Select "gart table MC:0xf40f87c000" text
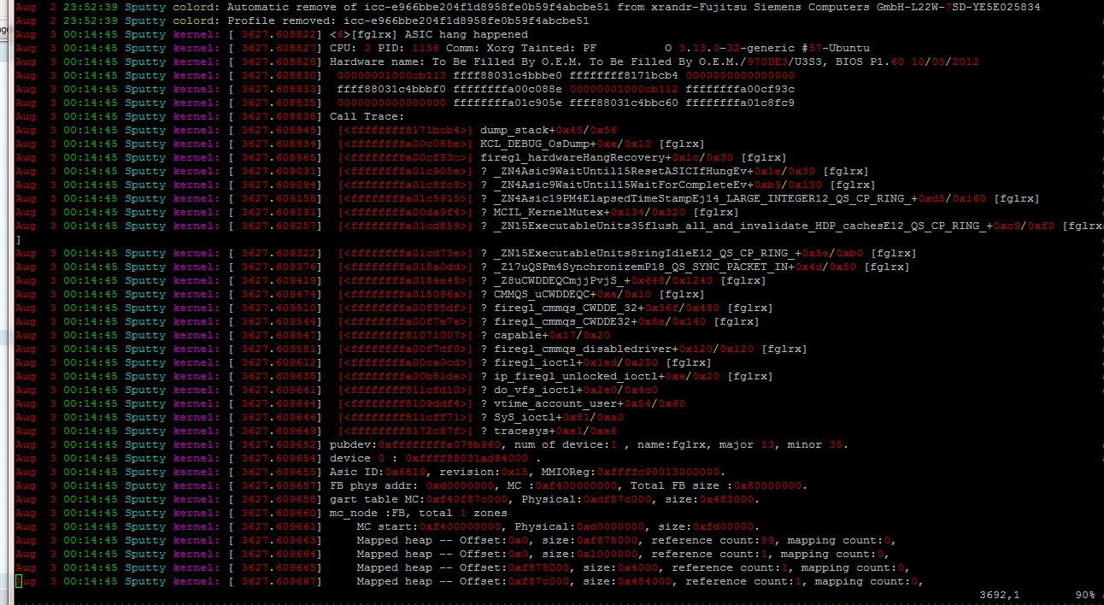 tap(419, 499)
